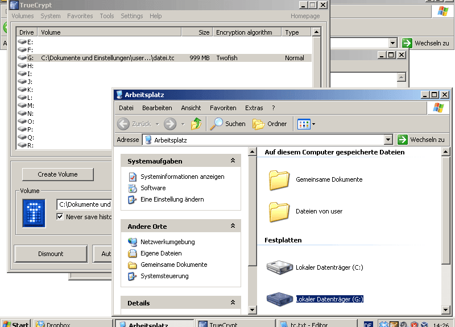Image resolution: width=455 pixels, height=327 pixels.
Task: Click Create Volume button in TrueCrypt
Action: 58,174
